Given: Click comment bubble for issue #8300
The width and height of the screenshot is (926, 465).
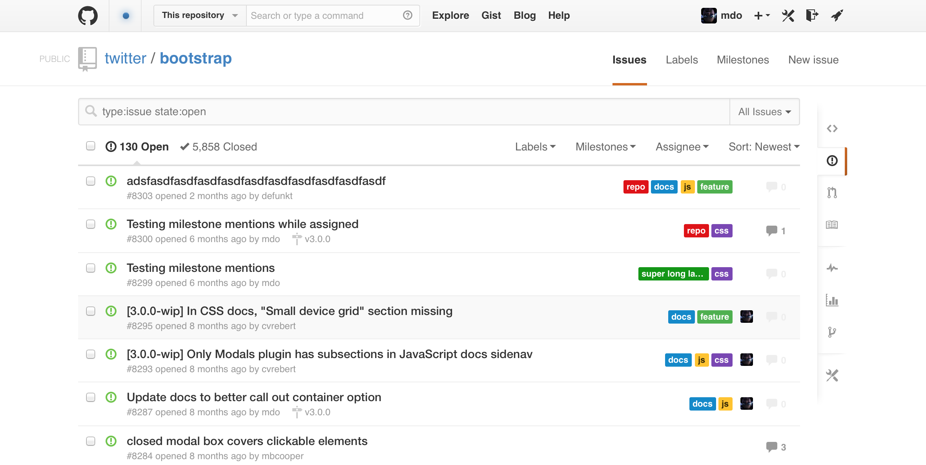Looking at the screenshot, I should [x=771, y=231].
